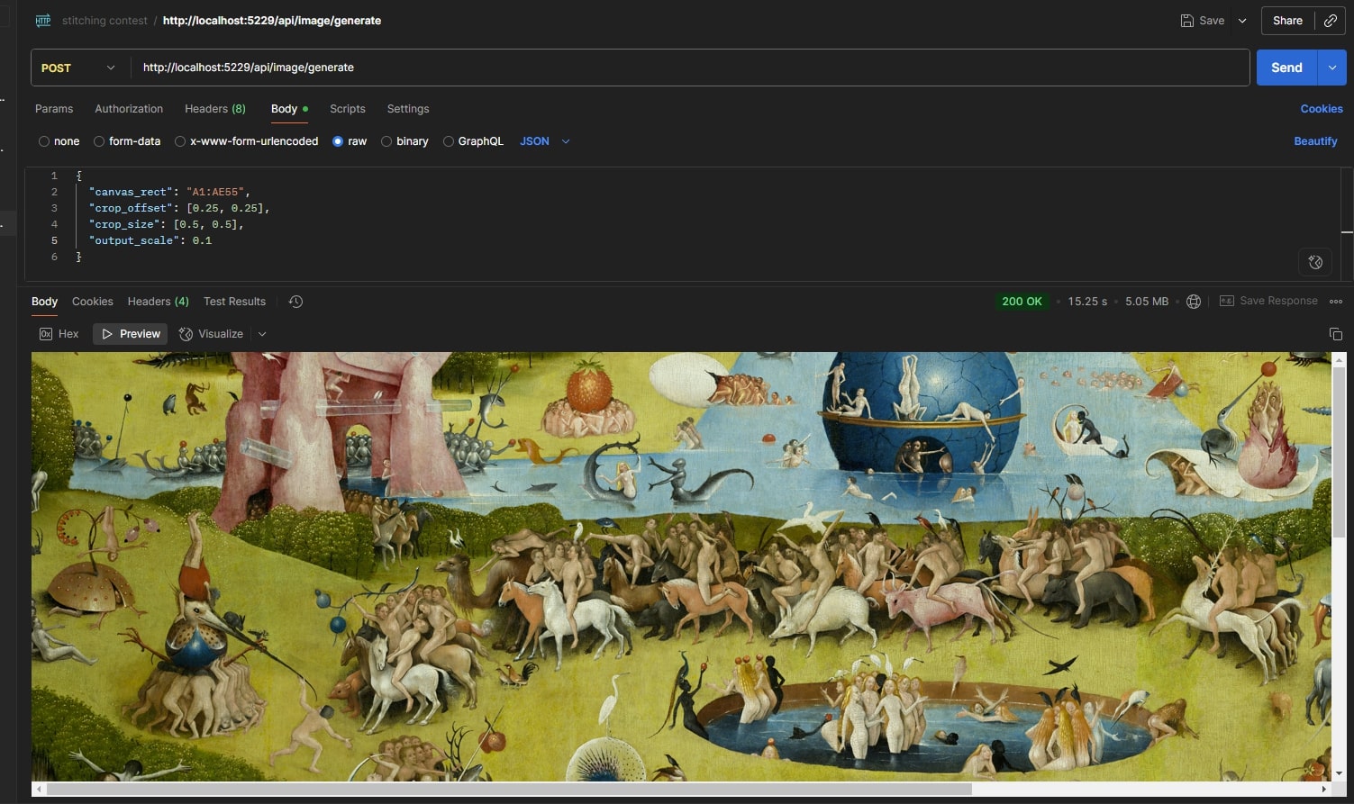The image size is (1354, 804).
Task: Open the Test Results response tab
Action: pyautogui.click(x=234, y=302)
